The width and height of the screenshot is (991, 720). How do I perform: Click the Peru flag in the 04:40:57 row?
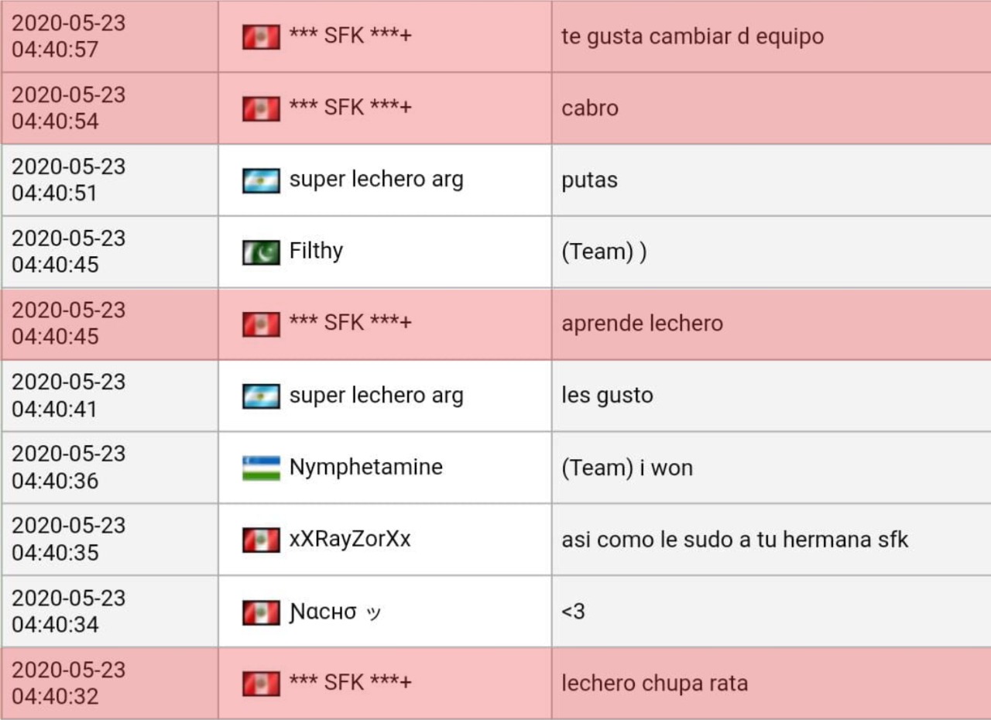tap(261, 37)
